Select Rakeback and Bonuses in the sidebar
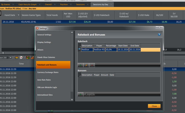Image resolution: width=185 pixels, height=113 pixels. [x=53, y=65]
